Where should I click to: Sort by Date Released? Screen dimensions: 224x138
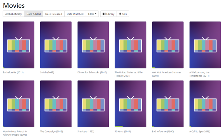54,14
